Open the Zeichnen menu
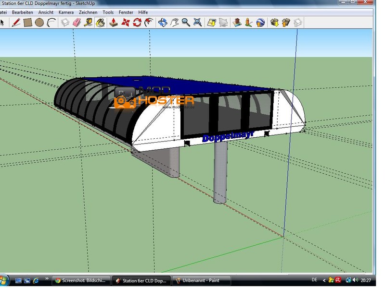Viewport: 385px width, 288px height. coord(88,12)
